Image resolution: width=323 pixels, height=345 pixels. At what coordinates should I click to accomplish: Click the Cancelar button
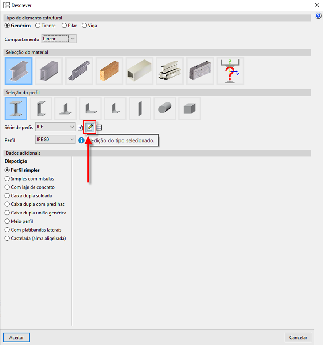(298, 337)
